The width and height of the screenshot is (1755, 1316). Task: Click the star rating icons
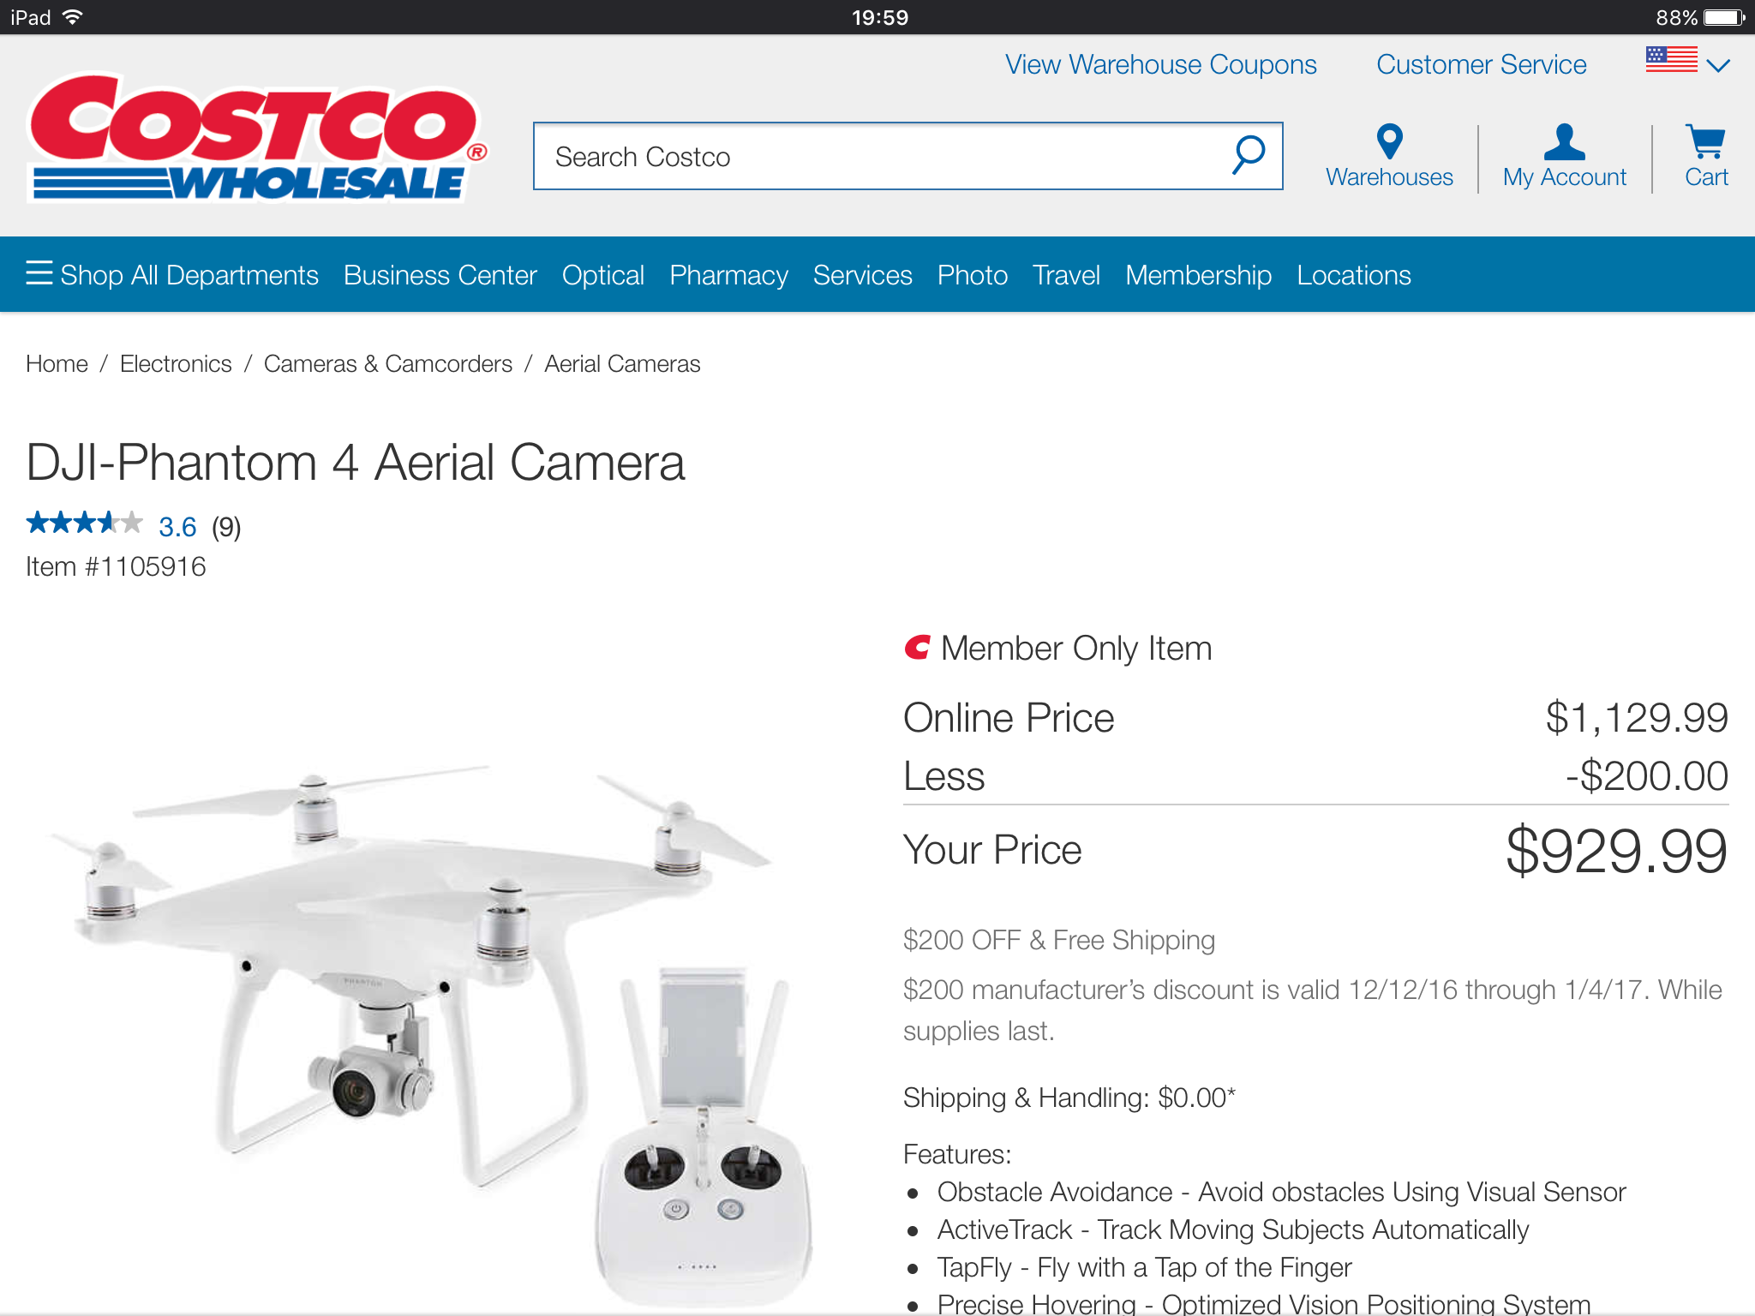(x=84, y=523)
